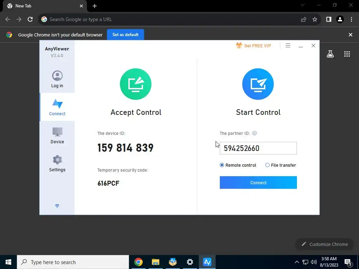Open the Chrome profile icon
This screenshot has height=269, width=359.
340,19
